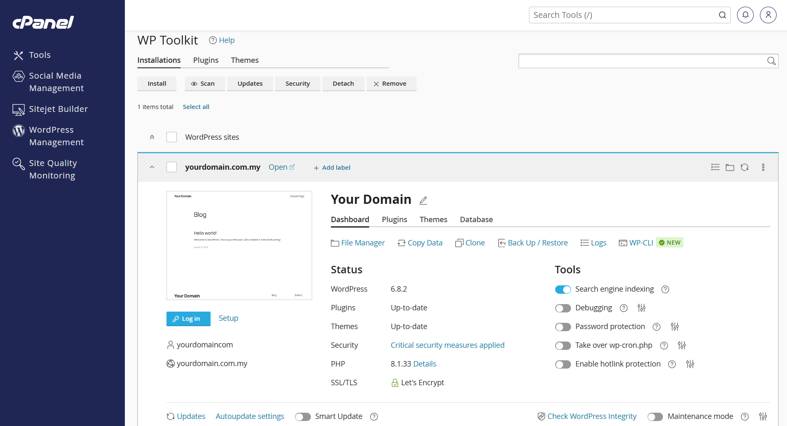Enable Password protection toggle
This screenshot has height=426, width=787.
563,327
